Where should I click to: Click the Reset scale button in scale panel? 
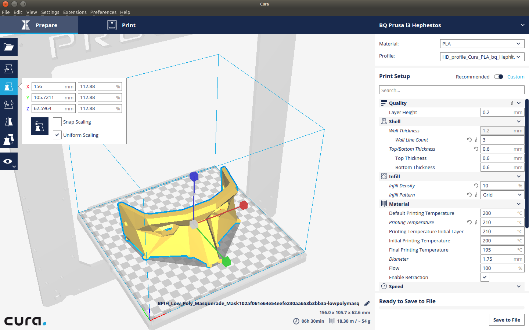[x=40, y=126]
